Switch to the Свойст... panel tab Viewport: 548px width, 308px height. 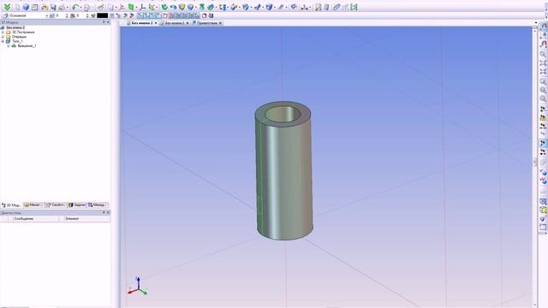click(x=56, y=205)
